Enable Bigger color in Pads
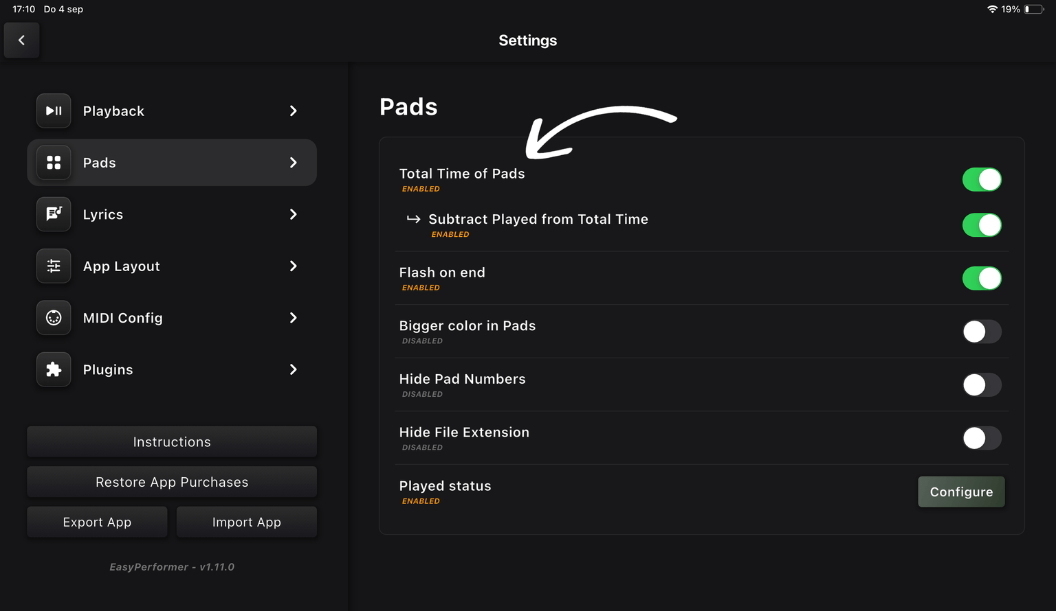 (981, 332)
